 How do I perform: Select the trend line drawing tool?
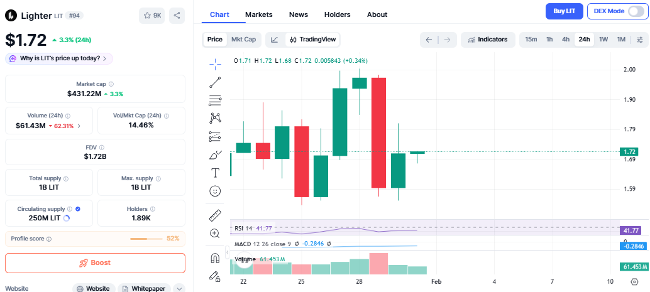tap(215, 82)
